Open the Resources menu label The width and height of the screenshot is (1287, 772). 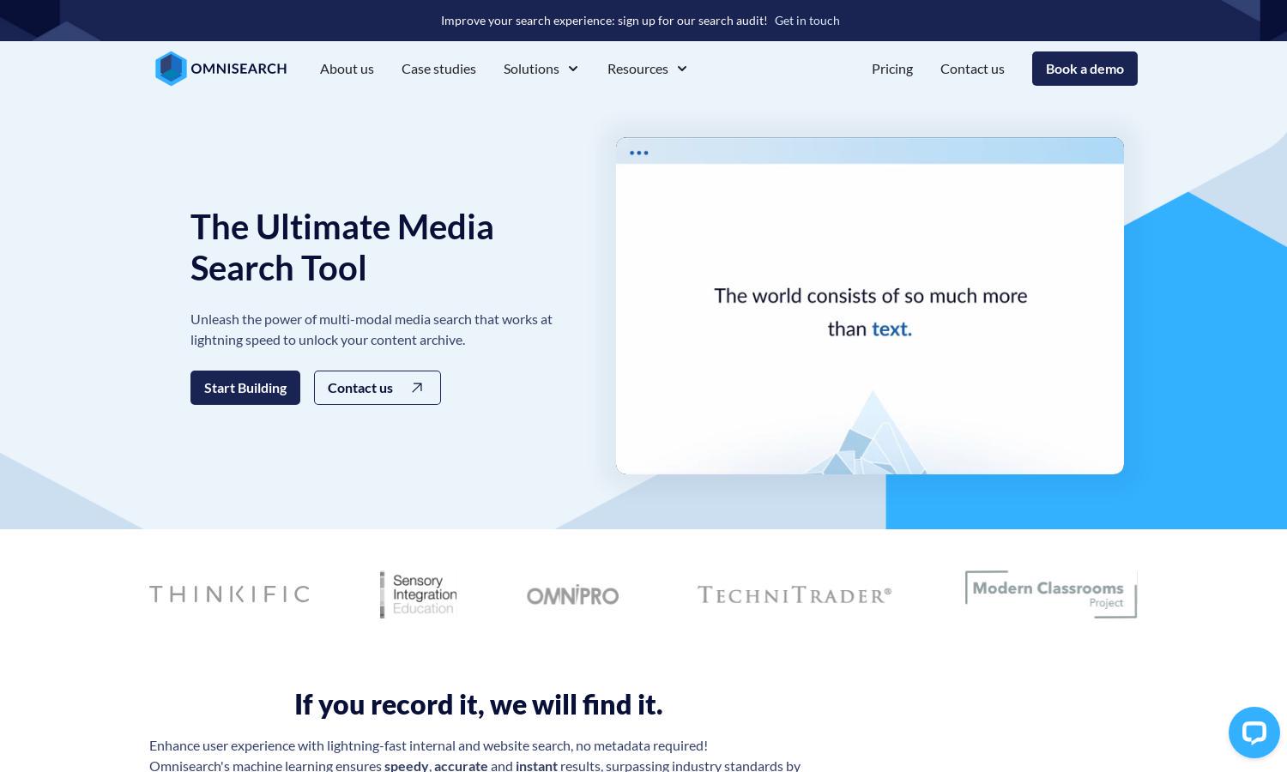pyautogui.click(x=637, y=69)
